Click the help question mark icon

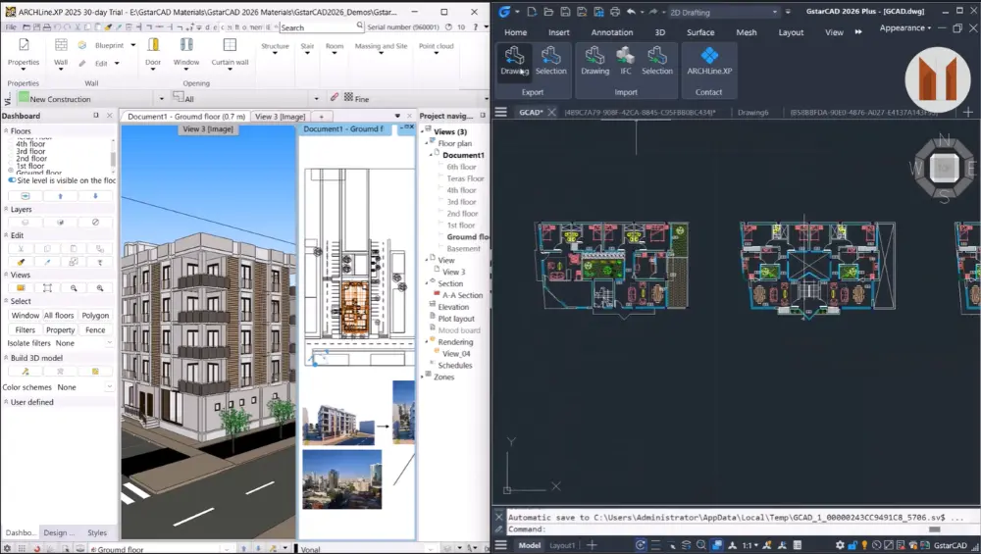pyautogui.click(x=476, y=26)
